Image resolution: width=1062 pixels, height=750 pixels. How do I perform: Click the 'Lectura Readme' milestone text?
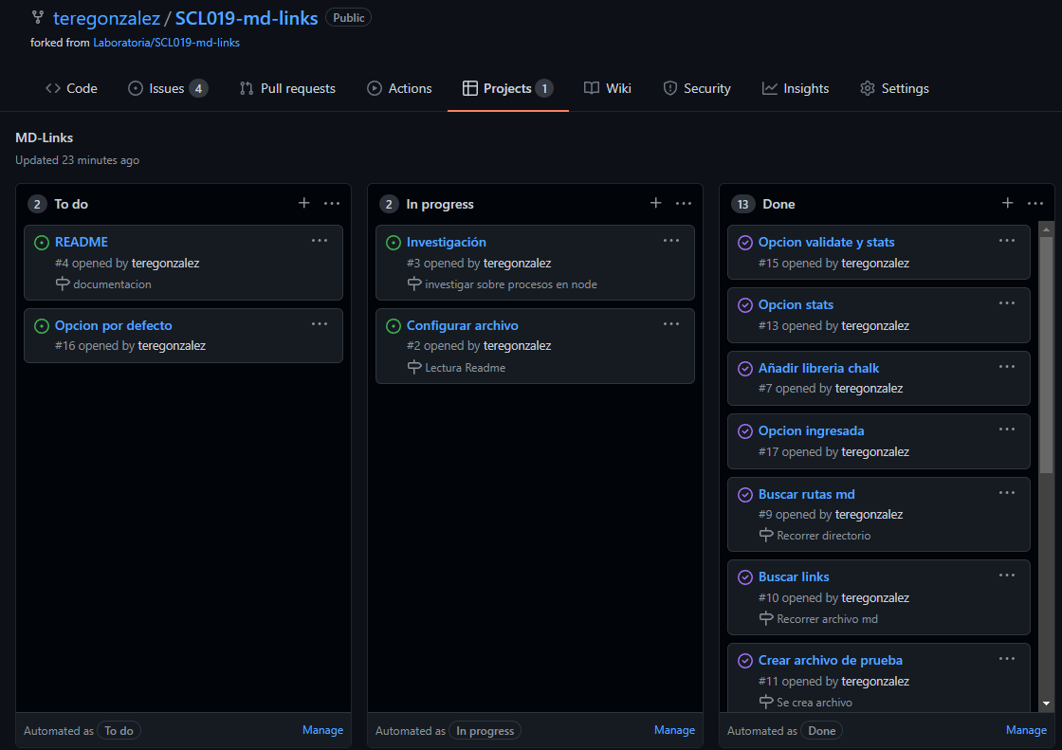466,368
